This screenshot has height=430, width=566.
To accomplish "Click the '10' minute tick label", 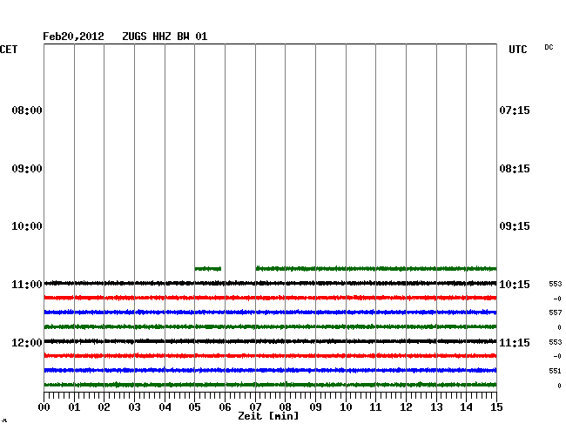I will [346, 407].
